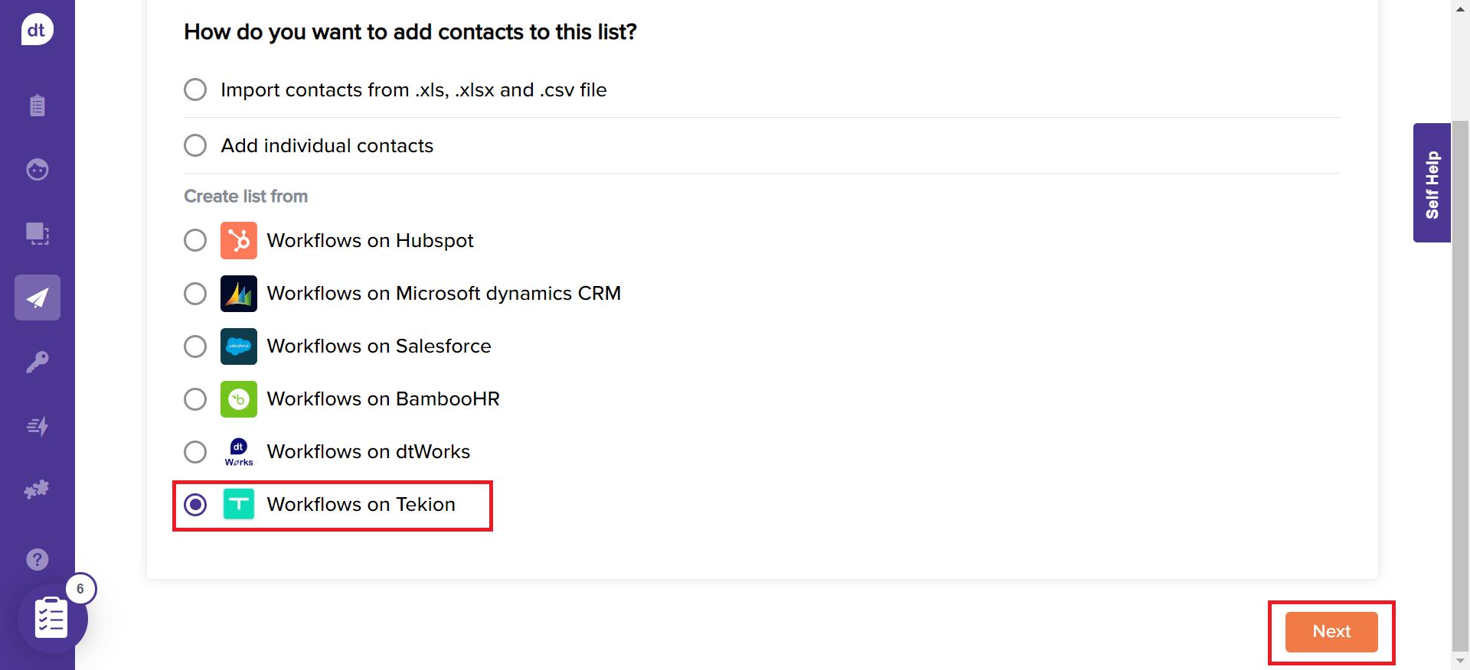Image resolution: width=1470 pixels, height=670 pixels.
Task: Click the dt logo in sidebar
Action: [x=37, y=30]
